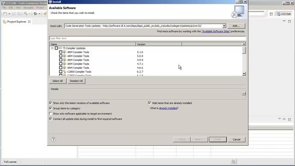Image resolution: width=295 pixels, height=166 pixels.
Task: Click the type filter text field
Action: tap(147, 38)
